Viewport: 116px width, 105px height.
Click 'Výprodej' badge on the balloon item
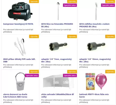coord(110,72)
